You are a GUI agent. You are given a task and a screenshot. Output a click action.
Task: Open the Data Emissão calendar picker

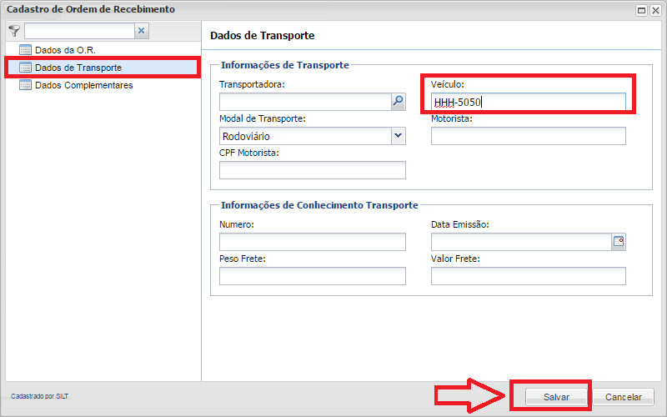619,242
